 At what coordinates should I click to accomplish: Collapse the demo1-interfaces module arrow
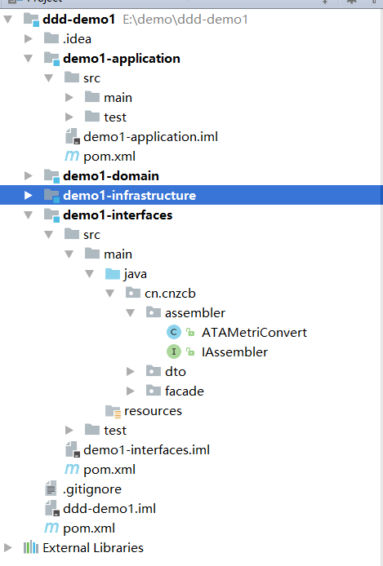tap(29, 215)
